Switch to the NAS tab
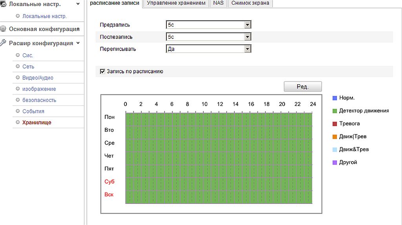 pos(218,3)
